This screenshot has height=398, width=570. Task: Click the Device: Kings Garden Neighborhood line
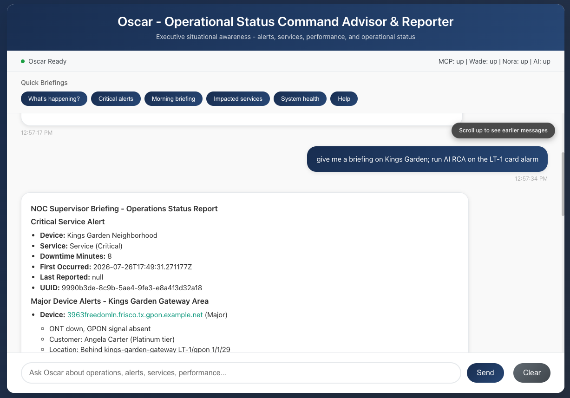(x=98, y=235)
